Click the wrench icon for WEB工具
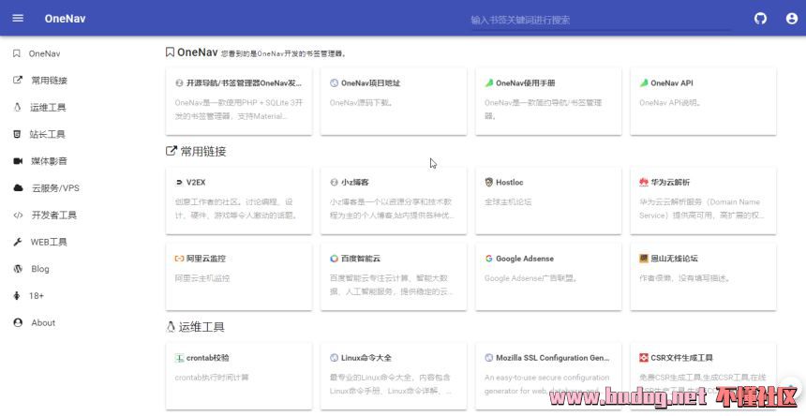The height and width of the screenshot is (416, 806). (17, 242)
